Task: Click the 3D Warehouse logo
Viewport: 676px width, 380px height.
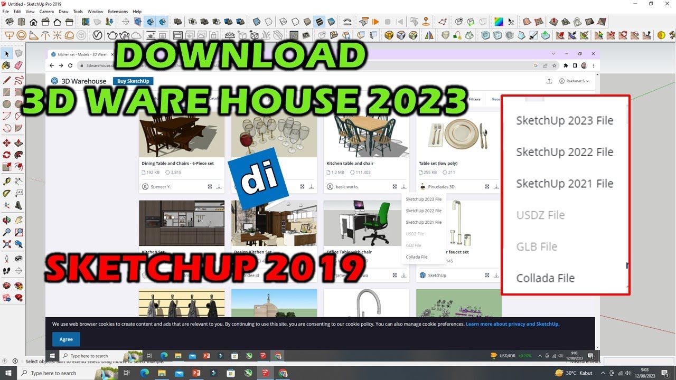Action: tap(79, 81)
